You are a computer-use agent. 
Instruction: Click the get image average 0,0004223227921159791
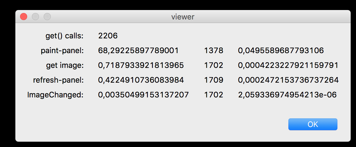click(288, 66)
